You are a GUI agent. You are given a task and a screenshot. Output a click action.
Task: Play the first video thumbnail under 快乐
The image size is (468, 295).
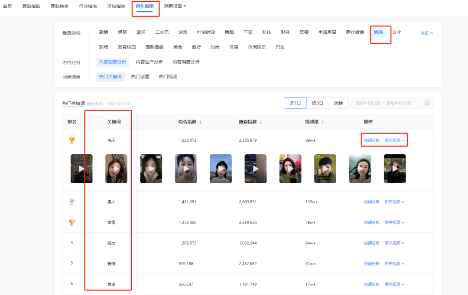pos(81,169)
